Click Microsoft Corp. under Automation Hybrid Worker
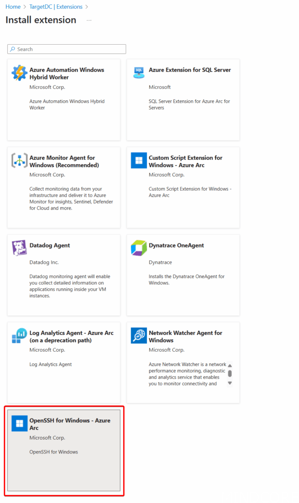This screenshot has height=503, width=299. point(47,87)
